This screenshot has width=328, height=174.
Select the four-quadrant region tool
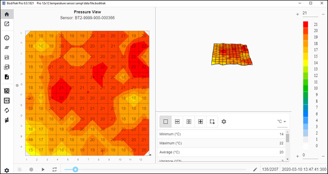pyautogui.click(x=201, y=122)
